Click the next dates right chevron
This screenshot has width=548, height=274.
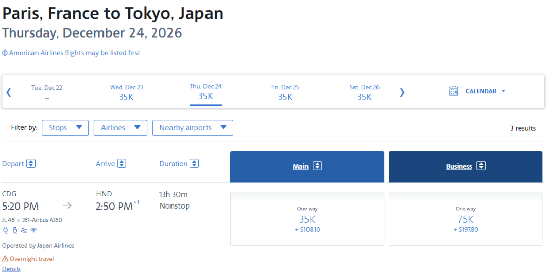coord(402,92)
